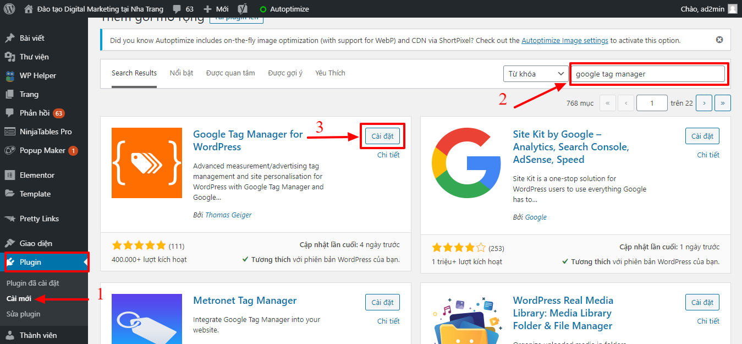Open 'Chi tiết' for WordPress Real Media Library

tap(708, 321)
